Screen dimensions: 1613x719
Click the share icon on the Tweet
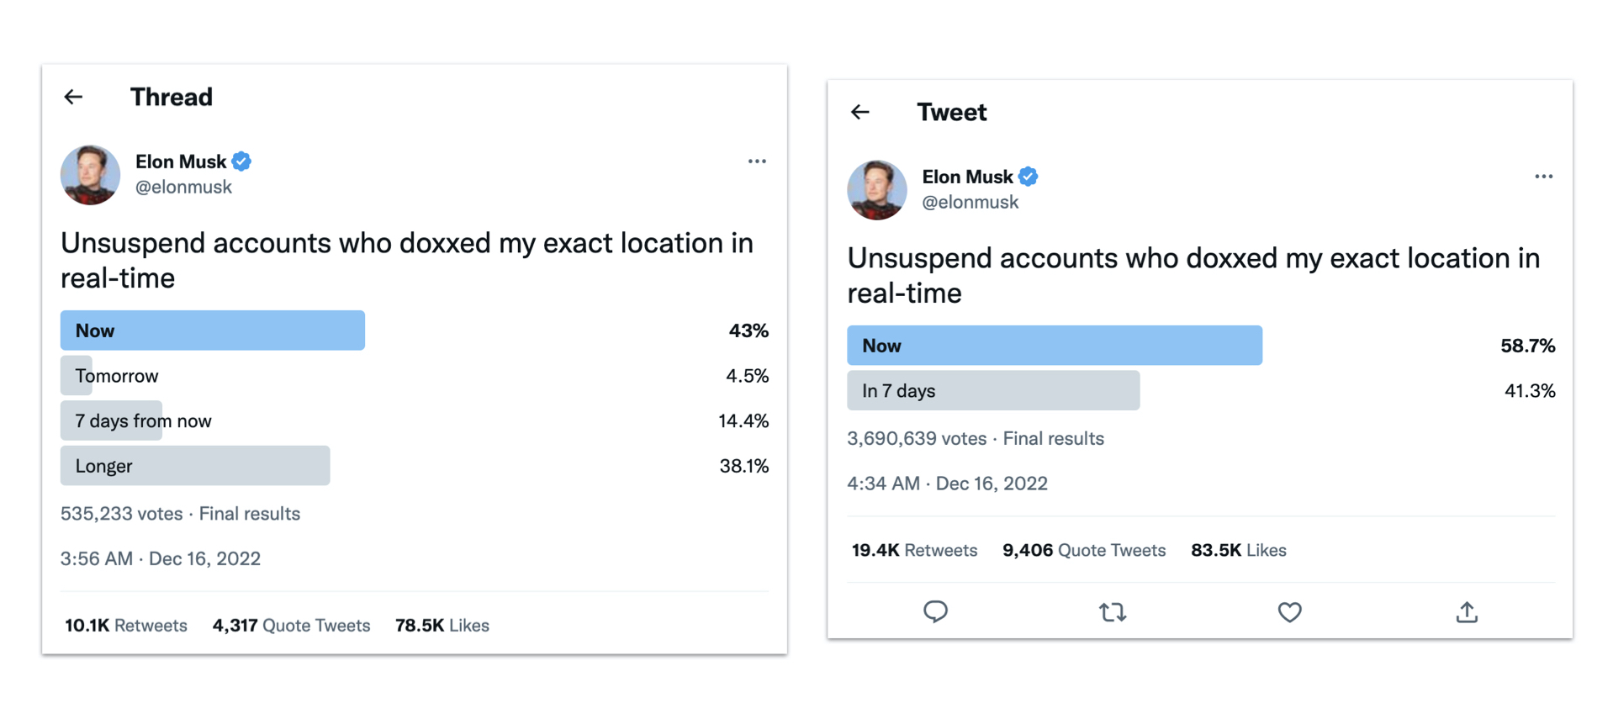[1467, 613]
